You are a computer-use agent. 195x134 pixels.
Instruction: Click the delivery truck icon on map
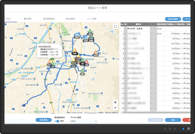24,105
